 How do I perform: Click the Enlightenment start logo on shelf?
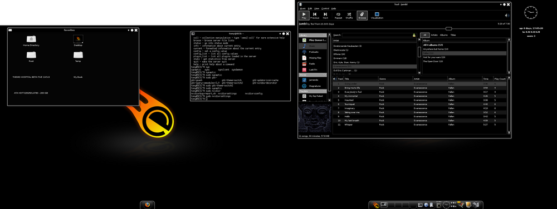tap(376, 205)
